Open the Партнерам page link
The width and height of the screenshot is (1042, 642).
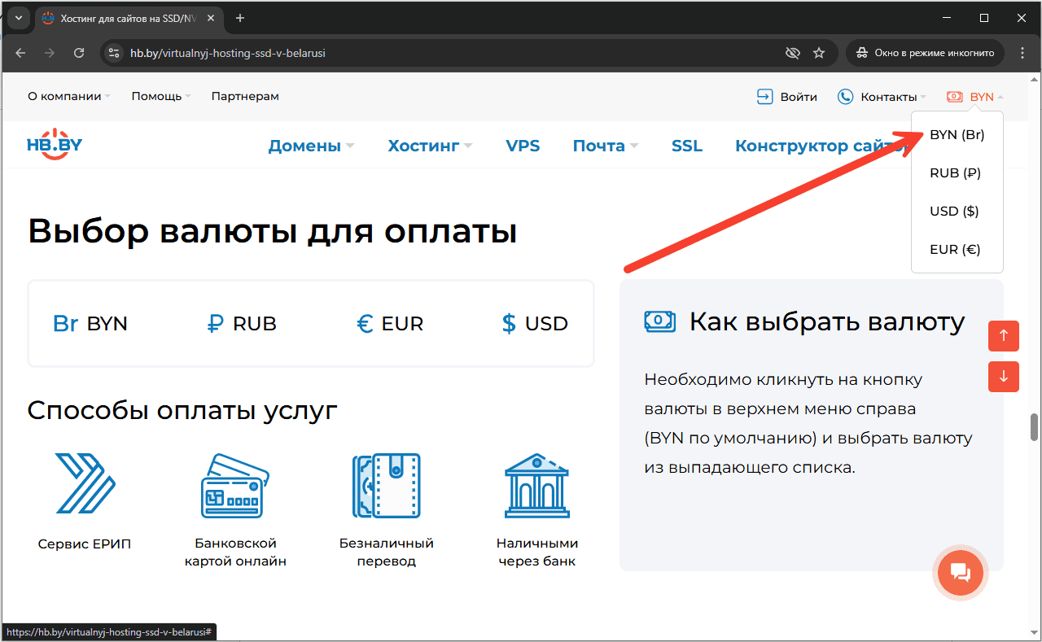point(244,96)
